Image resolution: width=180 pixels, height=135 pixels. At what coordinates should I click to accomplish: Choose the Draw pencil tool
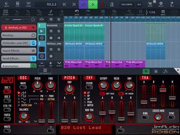[x=51, y=12]
